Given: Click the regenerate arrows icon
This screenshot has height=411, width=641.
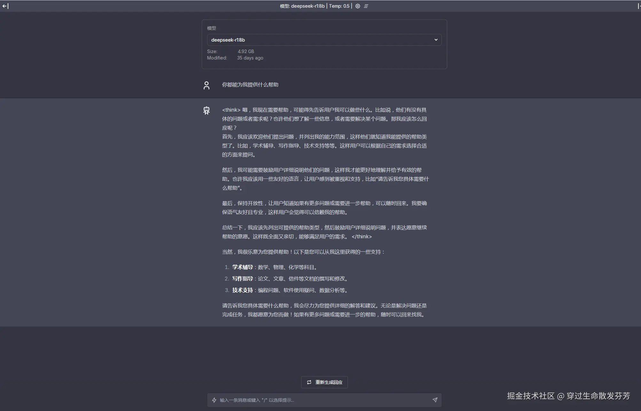Looking at the screenshot, I should pyautogui.click(x=309, y=382).
